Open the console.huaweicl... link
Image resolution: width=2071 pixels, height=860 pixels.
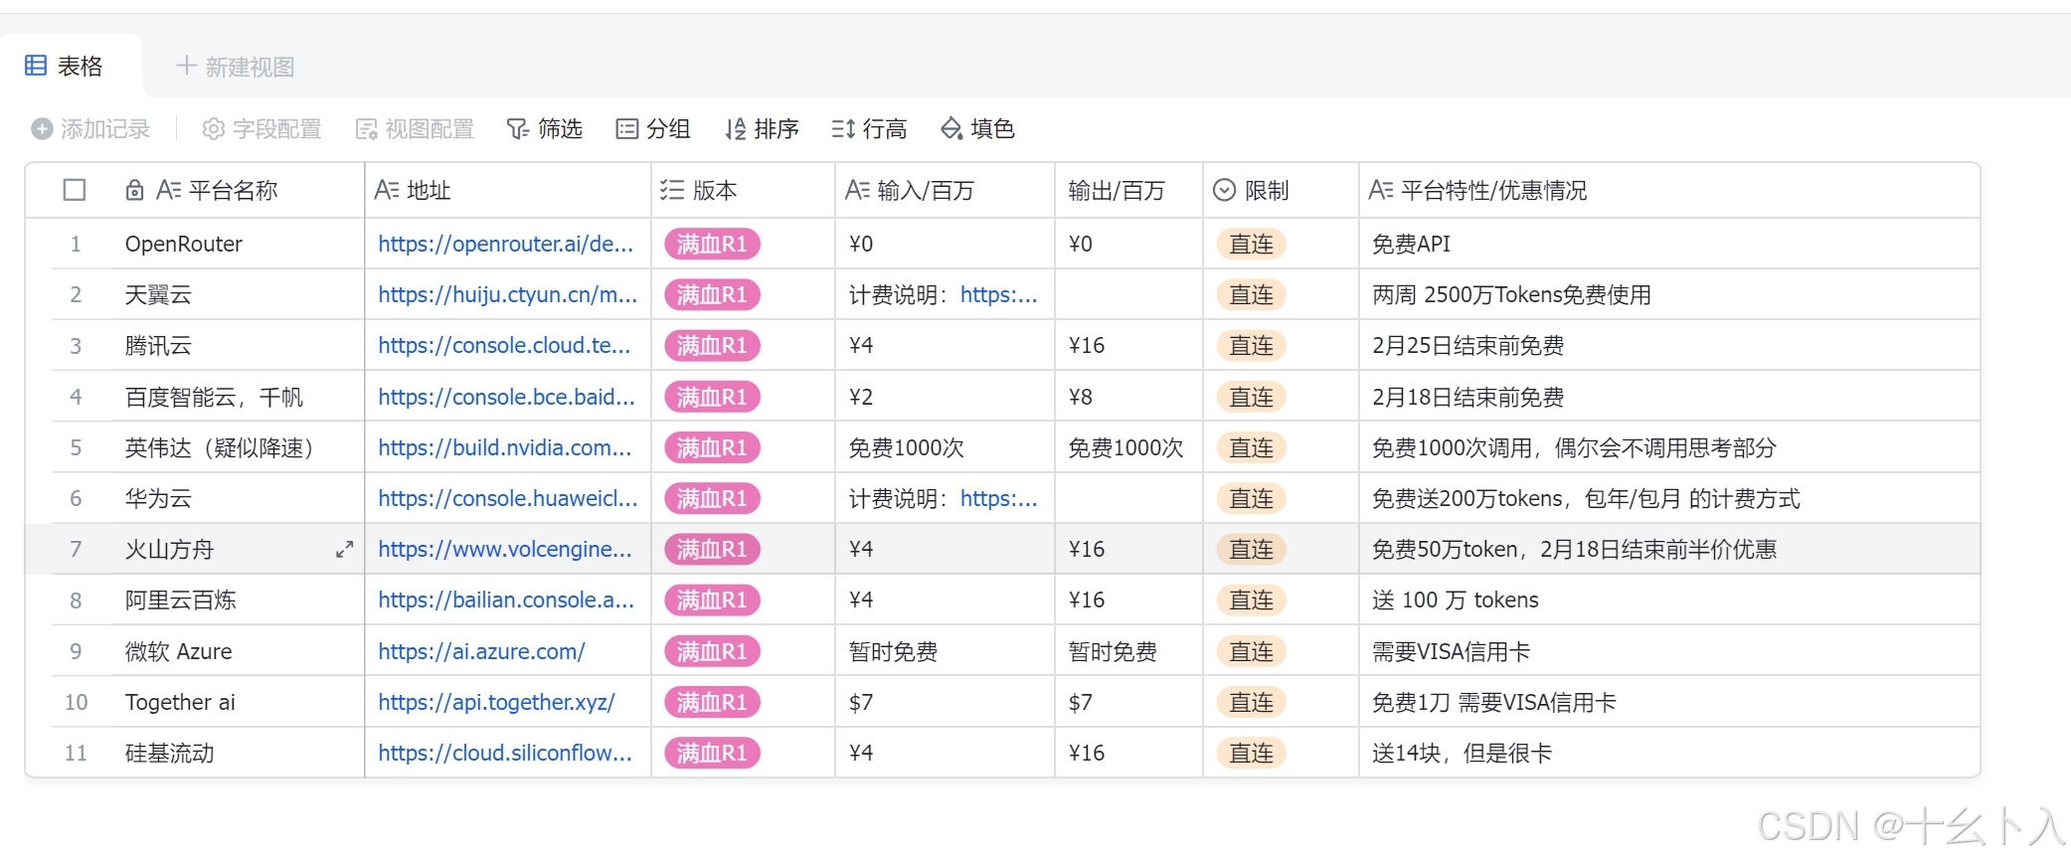tap(508, 499)
